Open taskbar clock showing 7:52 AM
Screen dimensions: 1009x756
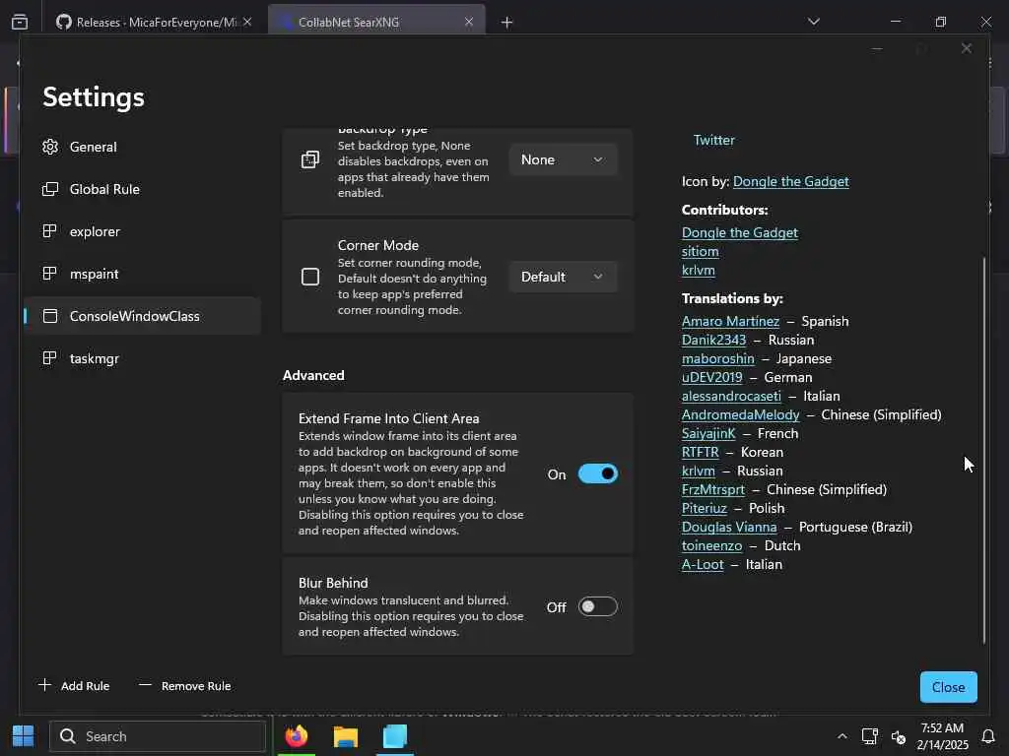[942, 736]
